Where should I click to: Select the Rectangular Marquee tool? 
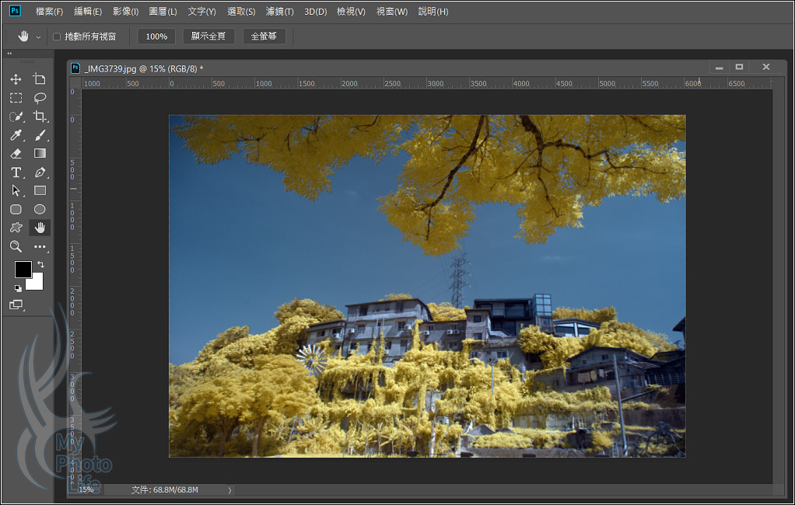[16, 98]
